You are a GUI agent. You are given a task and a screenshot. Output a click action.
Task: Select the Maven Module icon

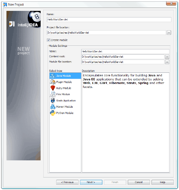53,107
